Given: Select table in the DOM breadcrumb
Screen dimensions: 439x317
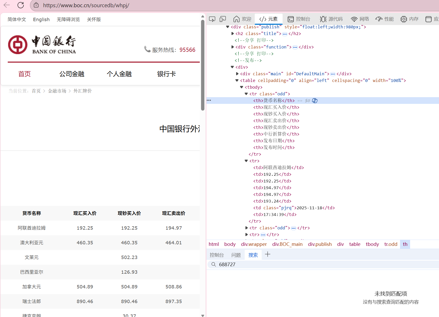Looking at the screenshot, I should pos(355,244).
